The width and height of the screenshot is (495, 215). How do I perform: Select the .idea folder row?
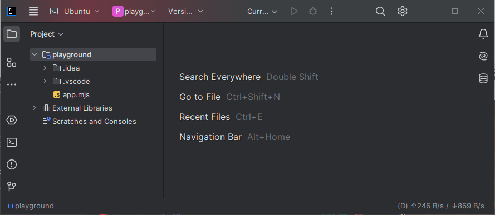click(x=93, y=68)
